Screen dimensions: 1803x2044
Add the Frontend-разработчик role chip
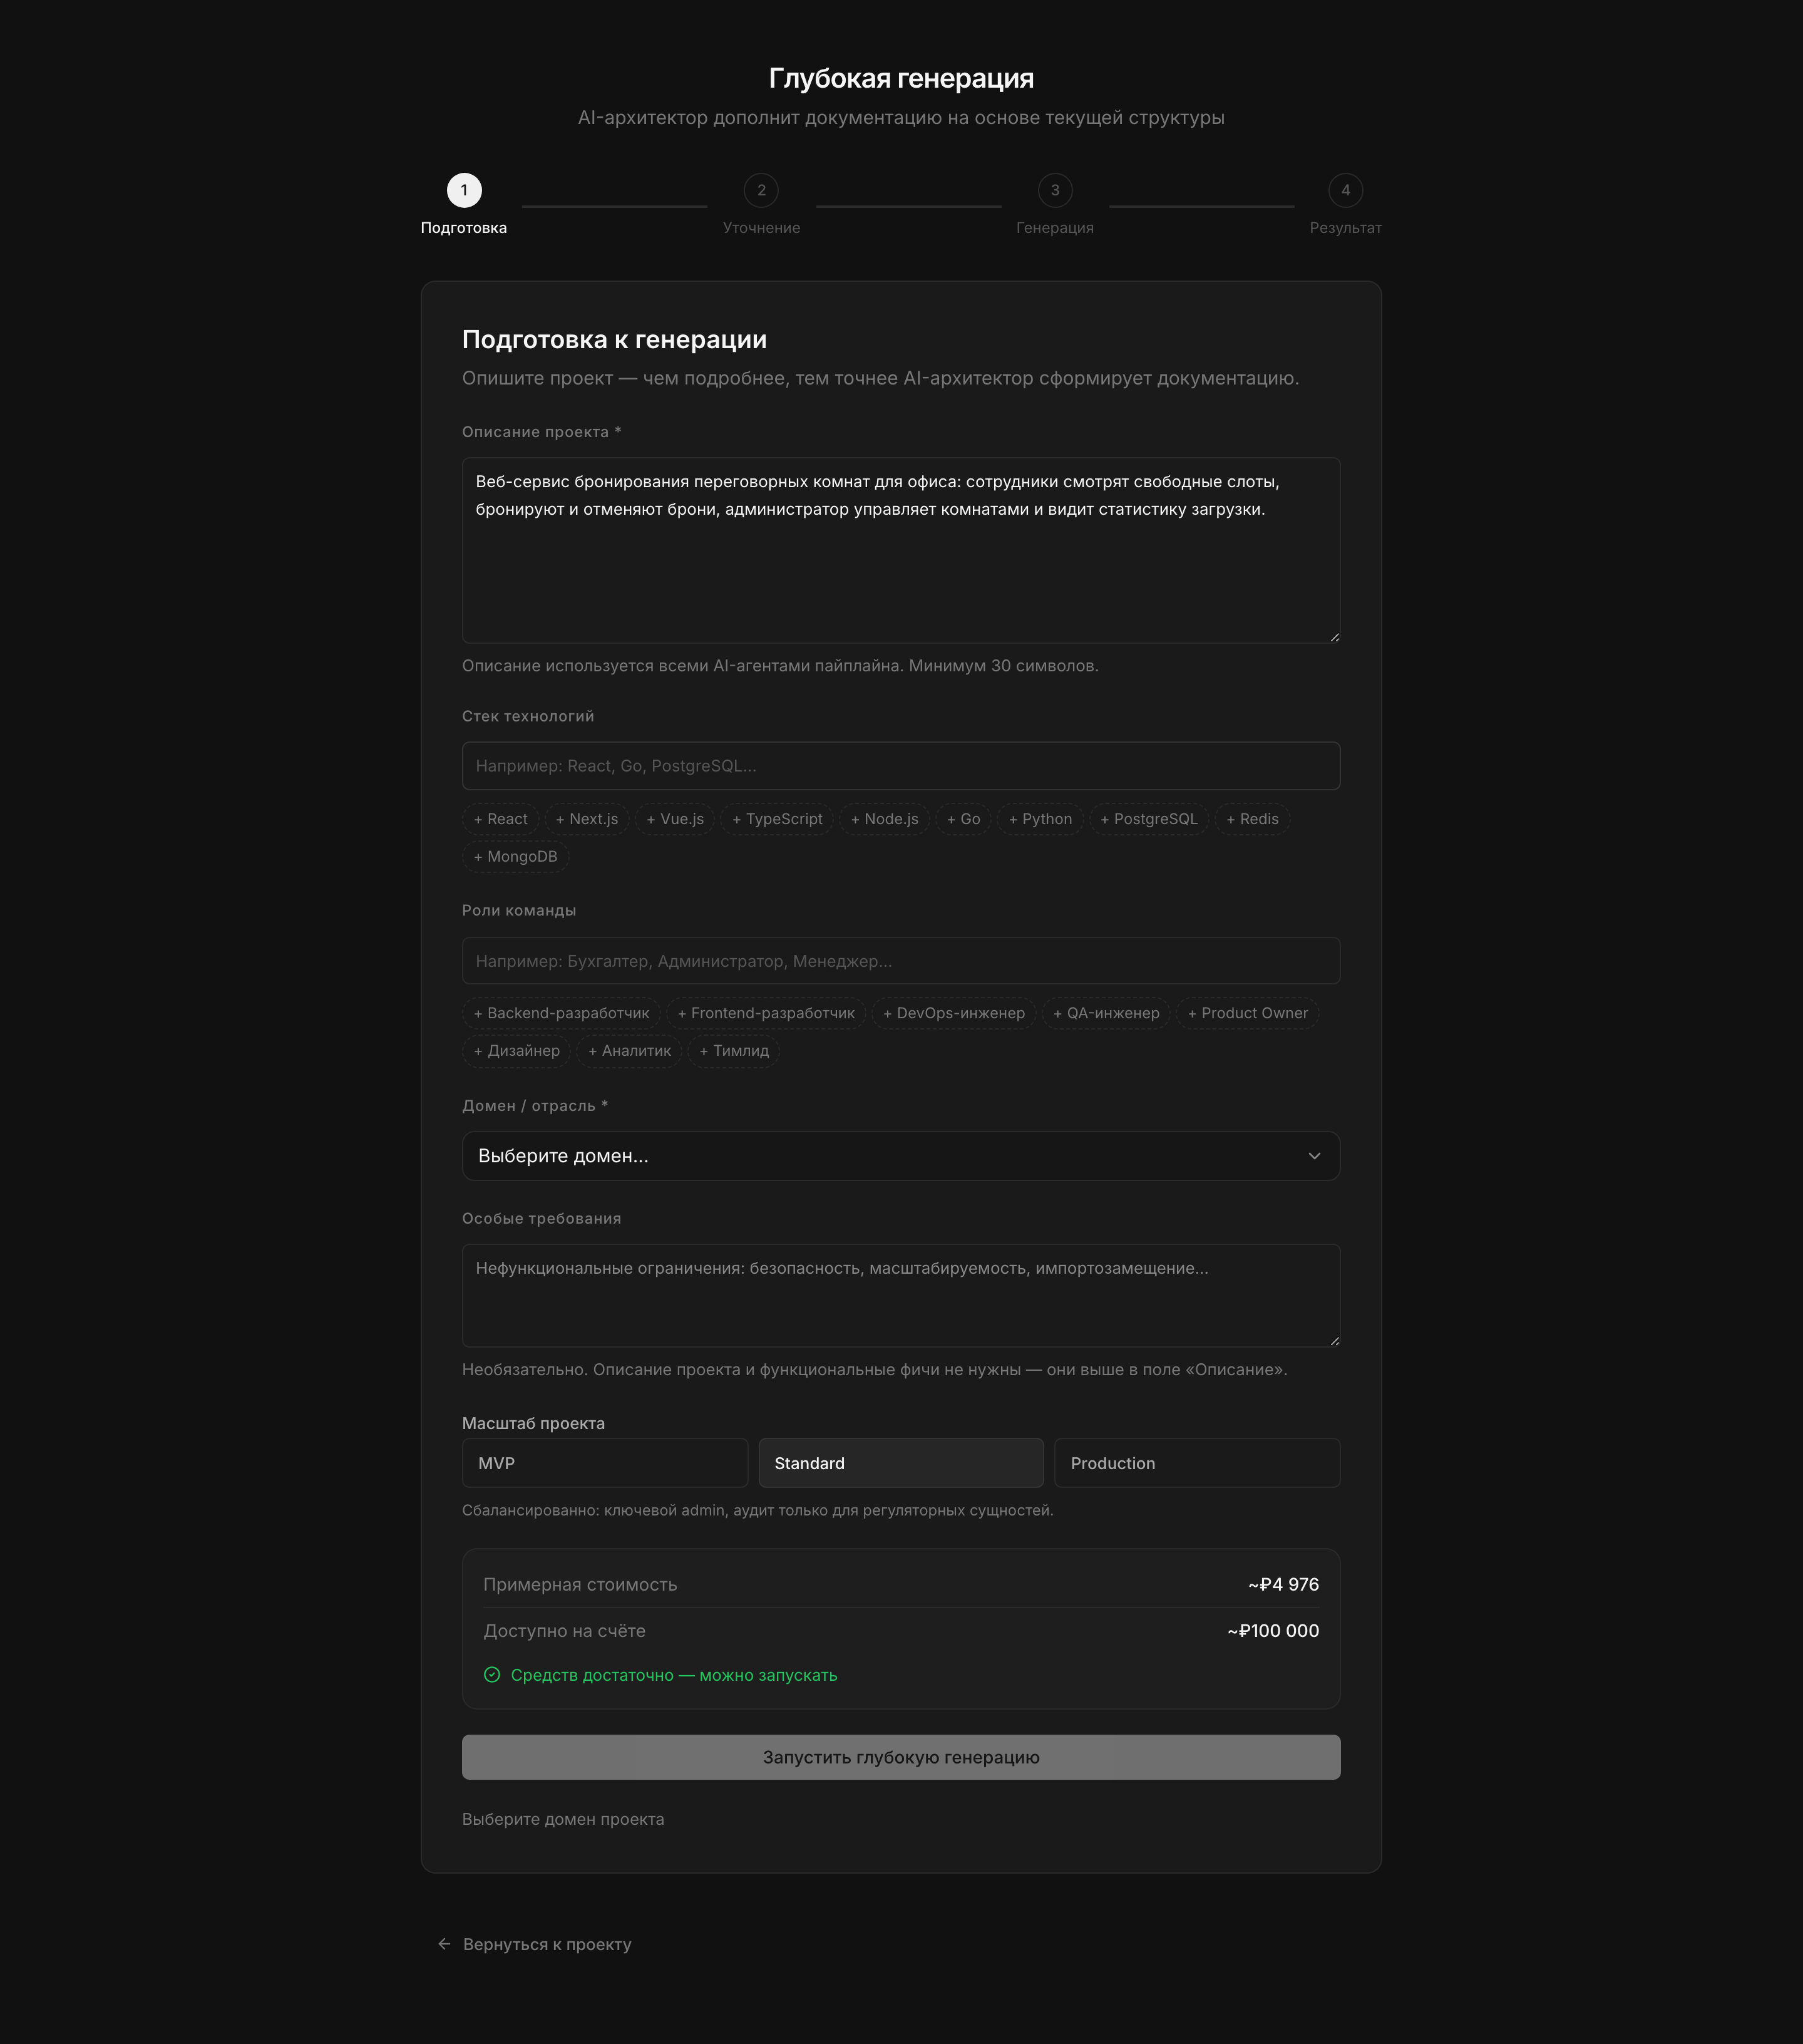[x=766, y=1013]
